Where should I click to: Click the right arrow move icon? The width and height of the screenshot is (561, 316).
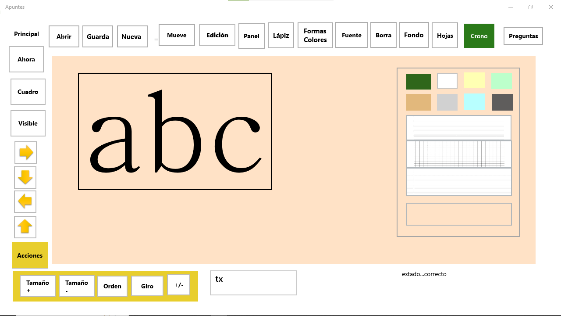(x=26, y=153)
